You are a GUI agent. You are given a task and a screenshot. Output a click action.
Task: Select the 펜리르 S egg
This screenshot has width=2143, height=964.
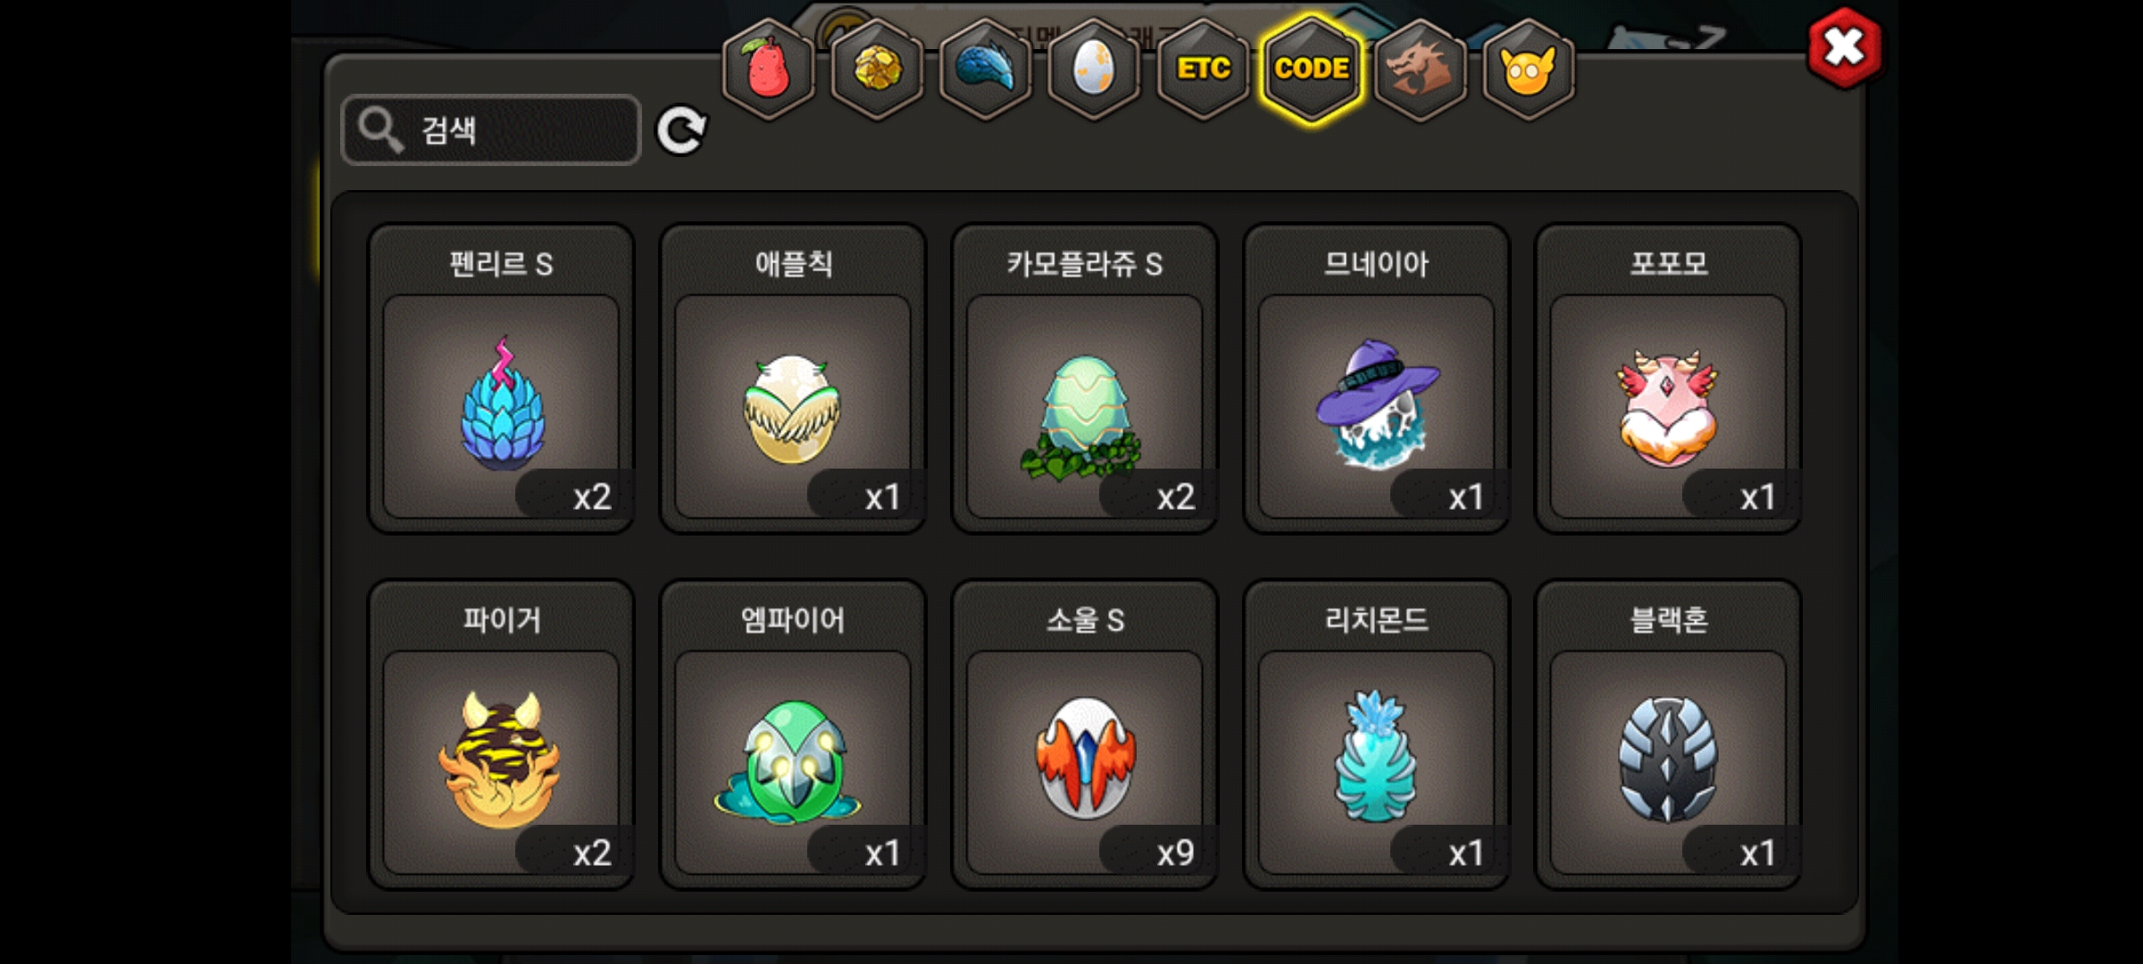tap(501, 378)
